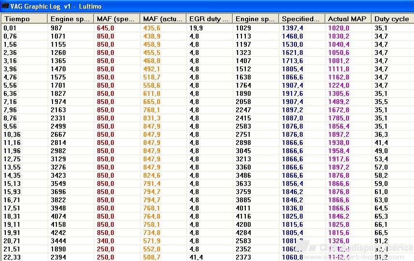Click specified MAP value 1397,4

click(x=292, y=28)
